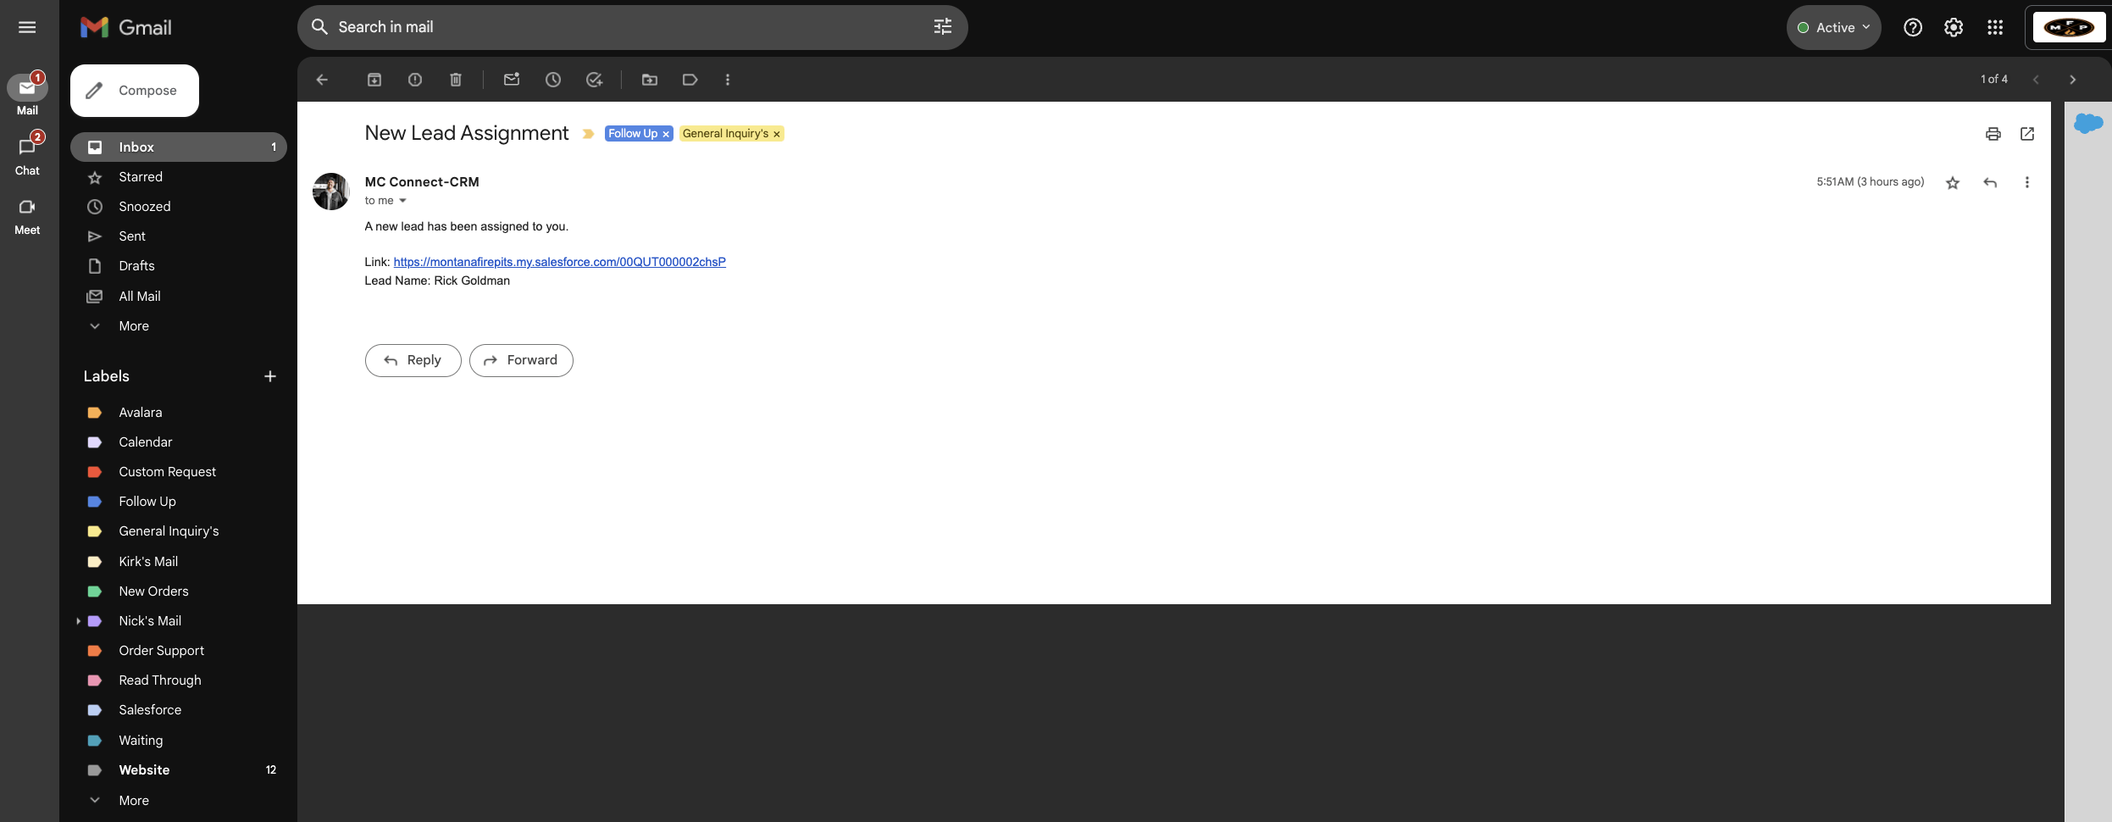Image resolution: width=2112 pixels, height=822 pixels.
Task: Go to previous conversation arrow
Action: (2036, 80)
